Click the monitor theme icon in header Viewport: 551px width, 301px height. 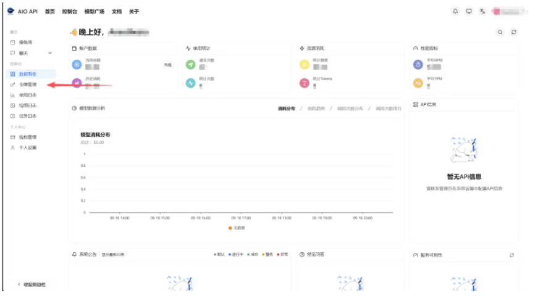point(469,11)
